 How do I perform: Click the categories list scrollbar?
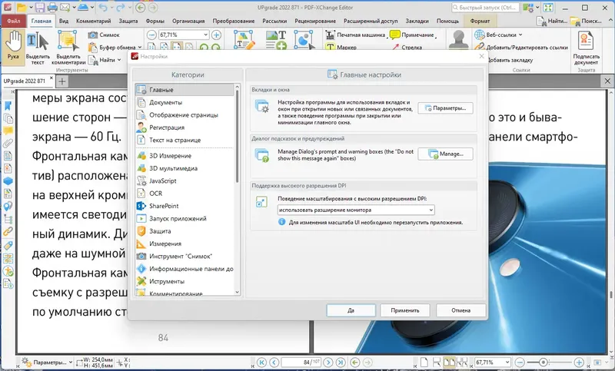pyautogui.click(x=237, y=135)
